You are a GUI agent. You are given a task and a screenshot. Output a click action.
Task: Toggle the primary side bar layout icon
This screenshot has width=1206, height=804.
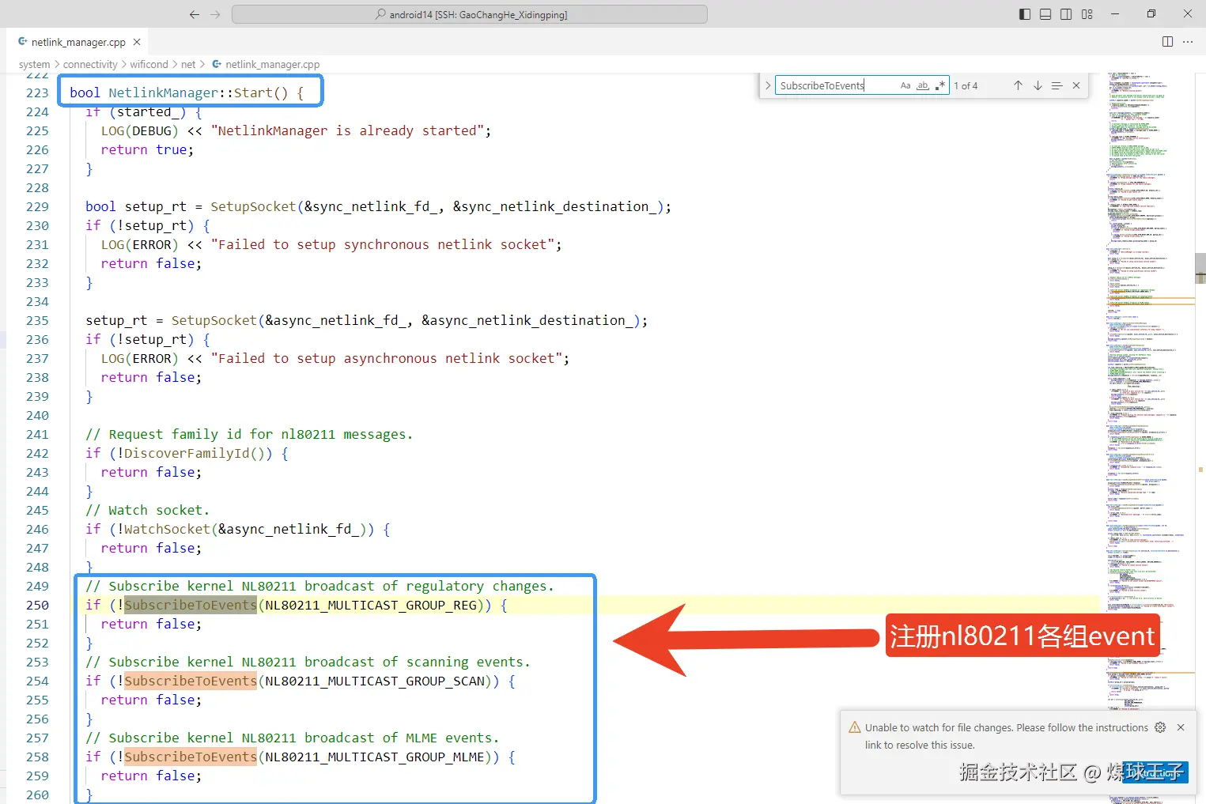[x=1025, y=14]
